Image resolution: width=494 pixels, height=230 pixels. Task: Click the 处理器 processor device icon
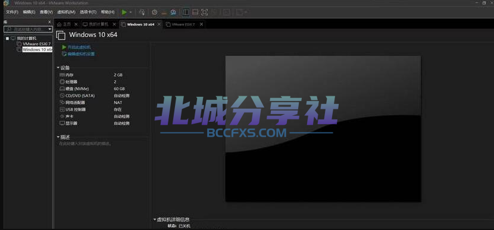tap(62, 82)
